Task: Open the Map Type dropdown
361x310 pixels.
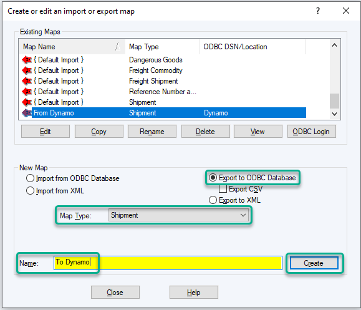Action: [179, 215]
